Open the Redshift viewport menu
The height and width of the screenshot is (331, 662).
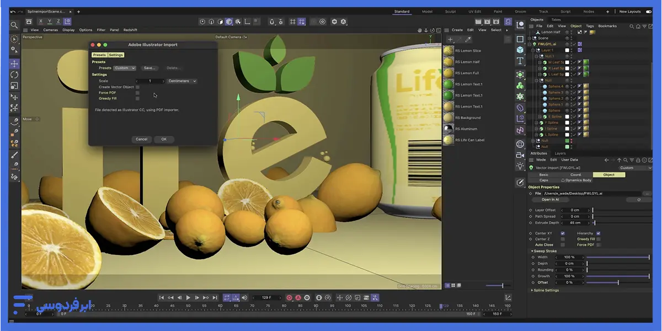(x=130, y=30)
